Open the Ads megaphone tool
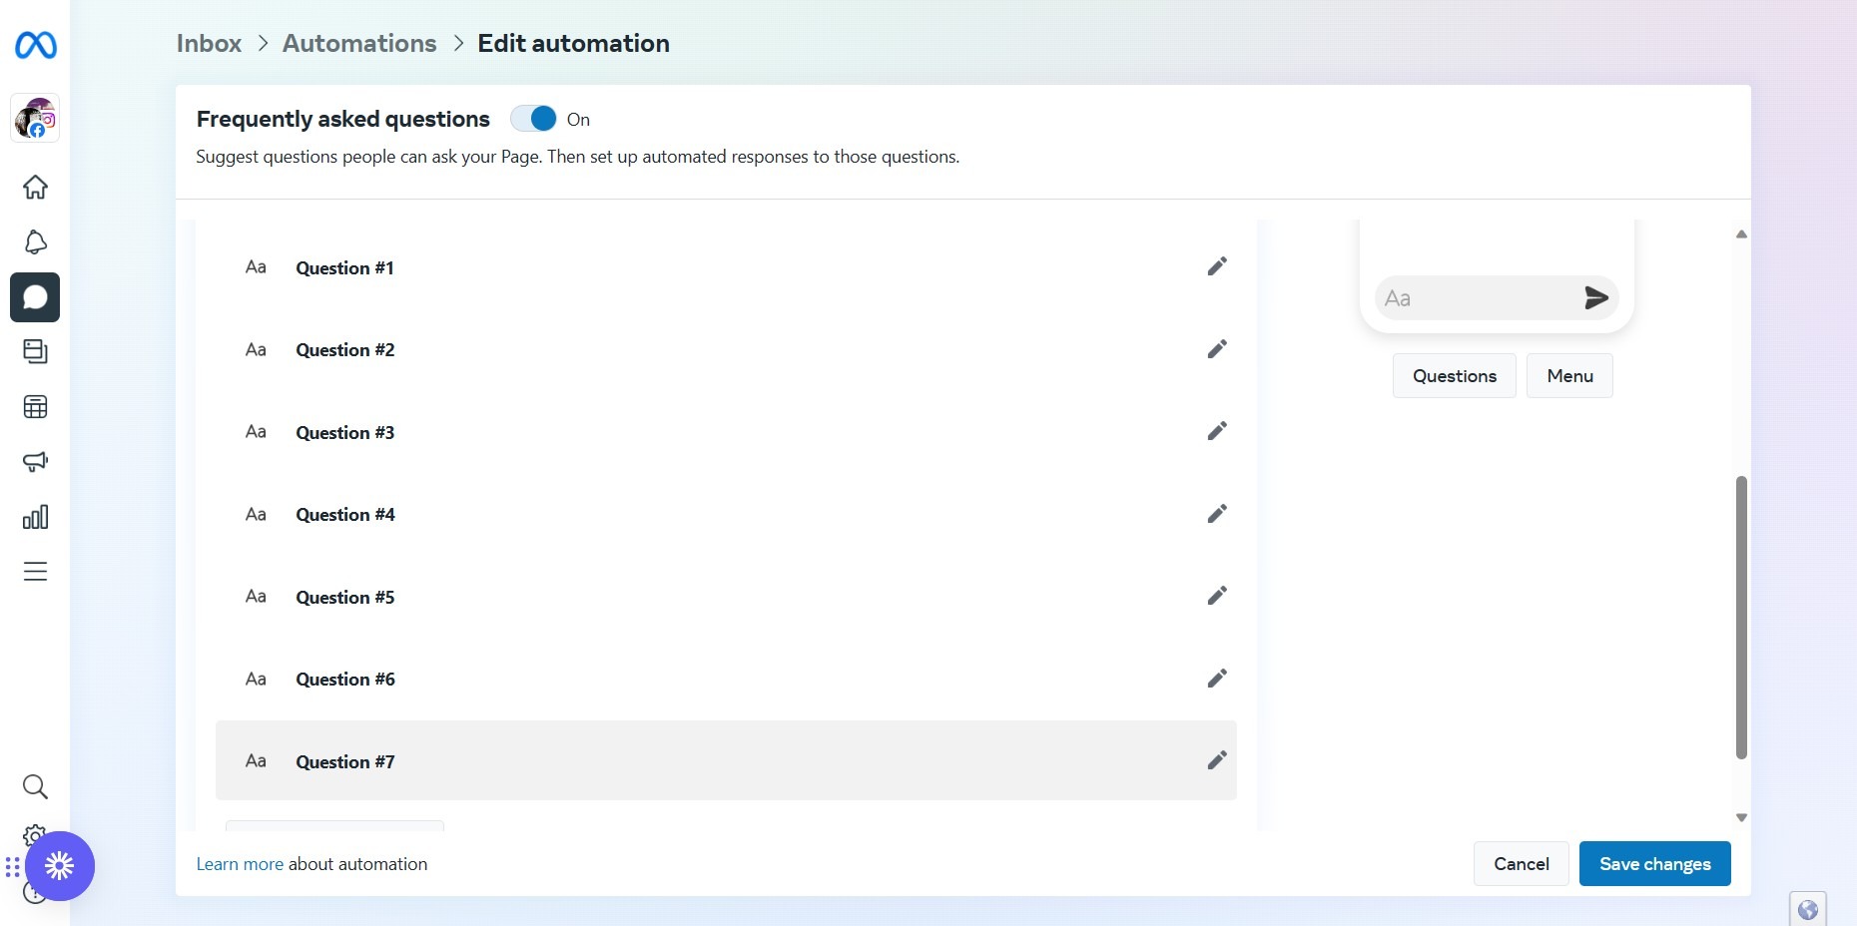 35,461
